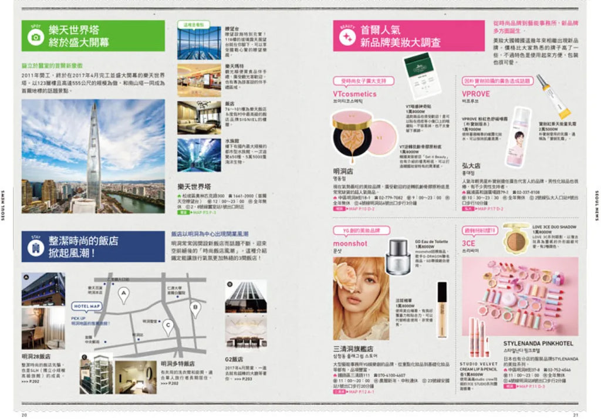Screen dimensions: 601x419
Task: Open the aquarium tunnel thumbnail
Action: pyautogui.click(x=199, y=156)
